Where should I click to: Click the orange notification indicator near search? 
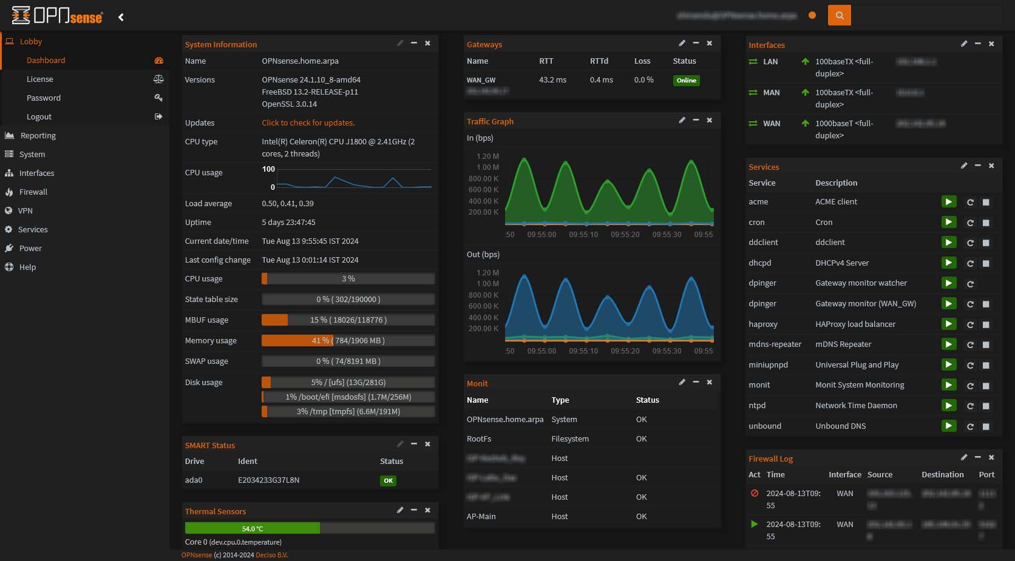tap(812, 15)
